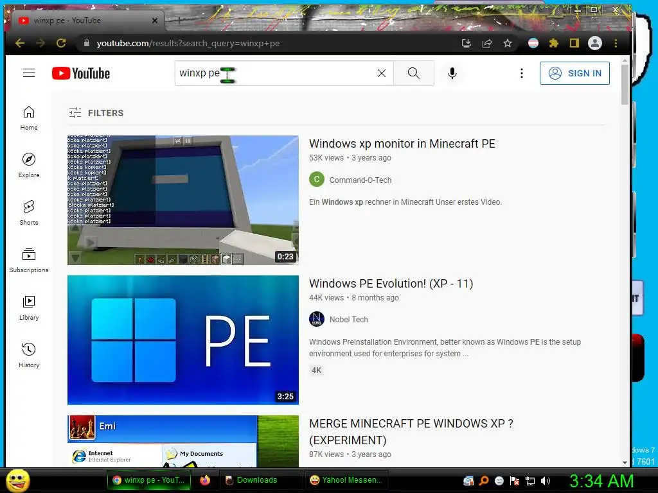Open Windows xp monitor in Minecraft PE title
The height and width of the screenshot is (493, 658).
(402, 144)
